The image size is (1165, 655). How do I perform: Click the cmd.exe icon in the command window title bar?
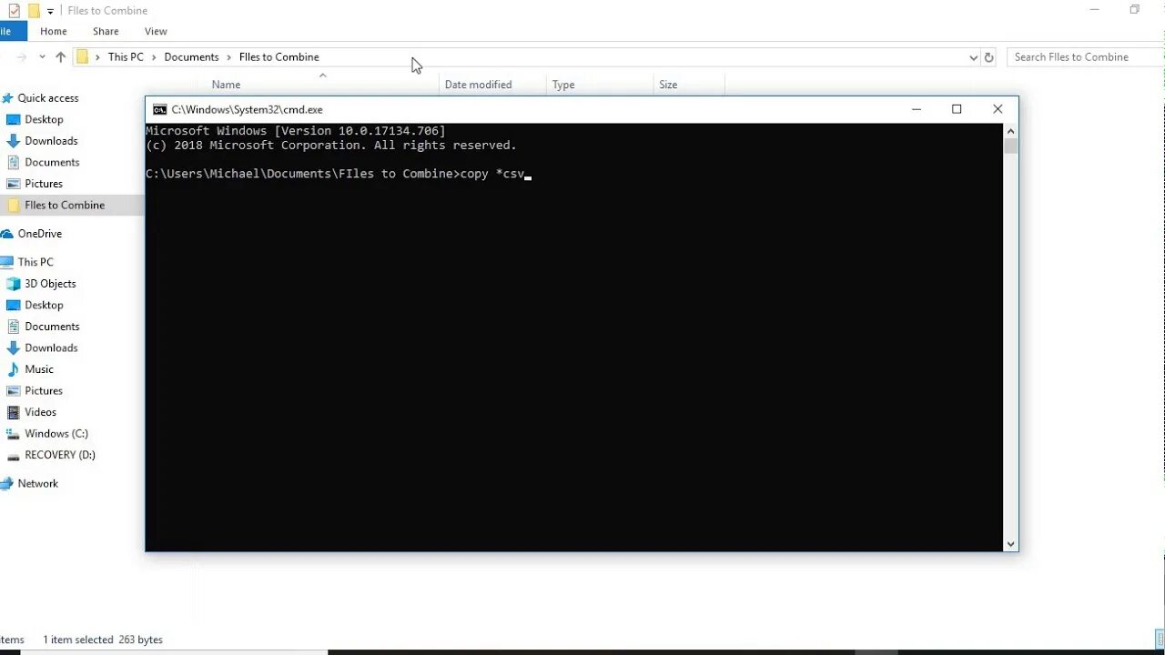[x=159, y=109]
